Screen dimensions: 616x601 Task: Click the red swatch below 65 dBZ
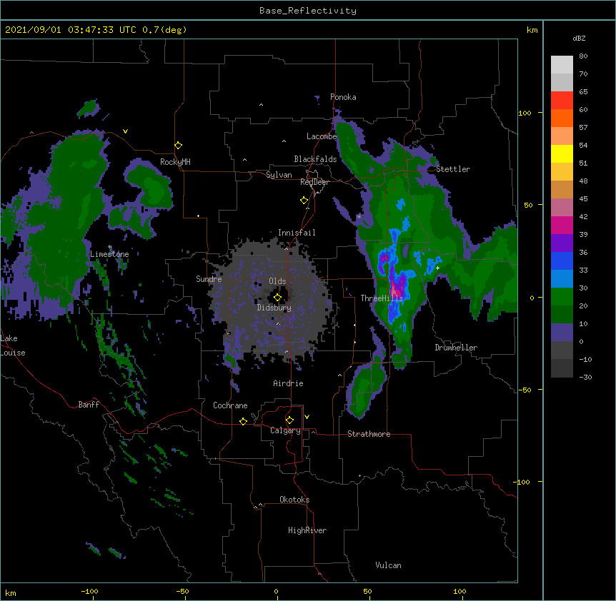(562, 100)
